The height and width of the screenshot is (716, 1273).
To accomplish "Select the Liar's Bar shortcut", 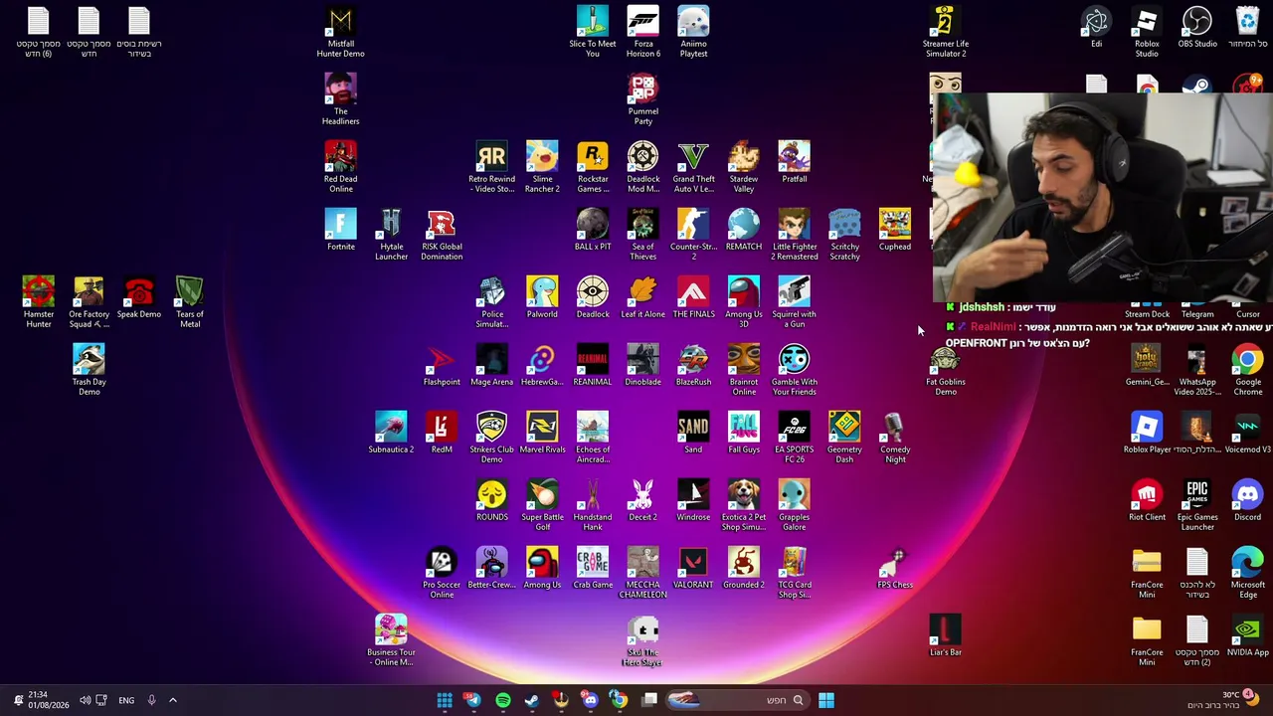I will tap(945, 635).
